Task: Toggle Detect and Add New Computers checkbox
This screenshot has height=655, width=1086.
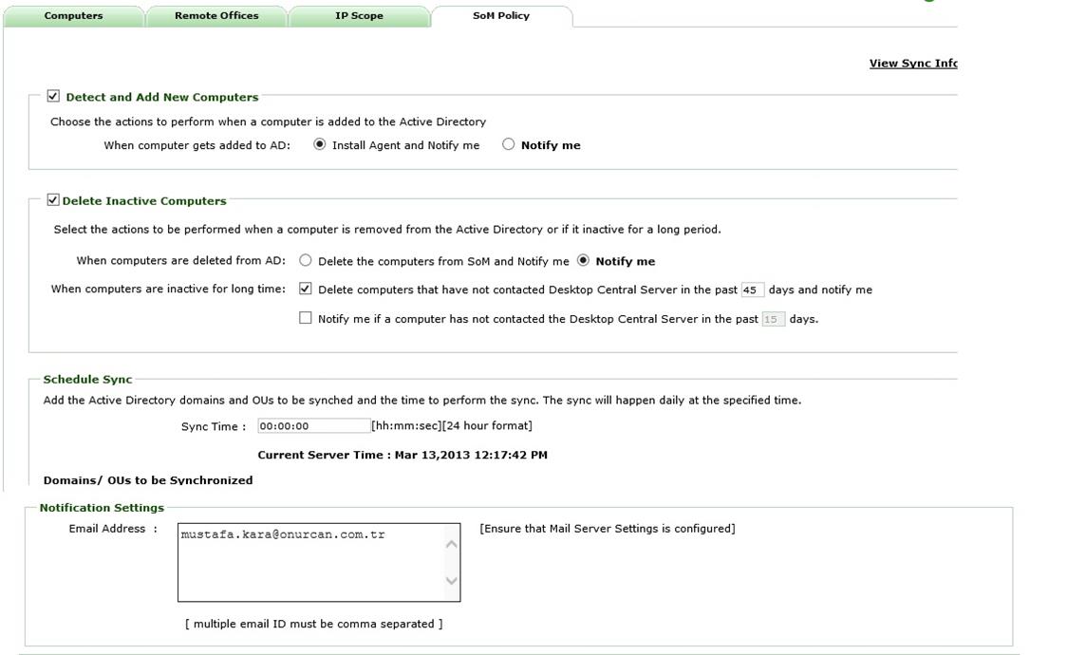Action: (x=53, y=96)
